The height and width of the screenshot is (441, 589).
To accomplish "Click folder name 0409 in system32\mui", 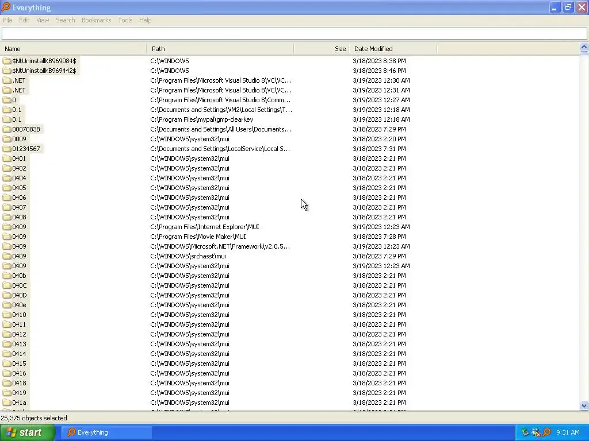I will (x=19, y=266).
